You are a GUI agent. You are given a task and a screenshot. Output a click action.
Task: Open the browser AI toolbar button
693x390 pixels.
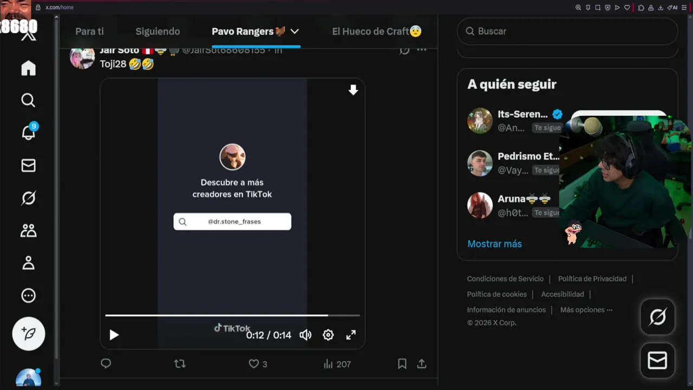pyautogui.click(x=672, y=8)
